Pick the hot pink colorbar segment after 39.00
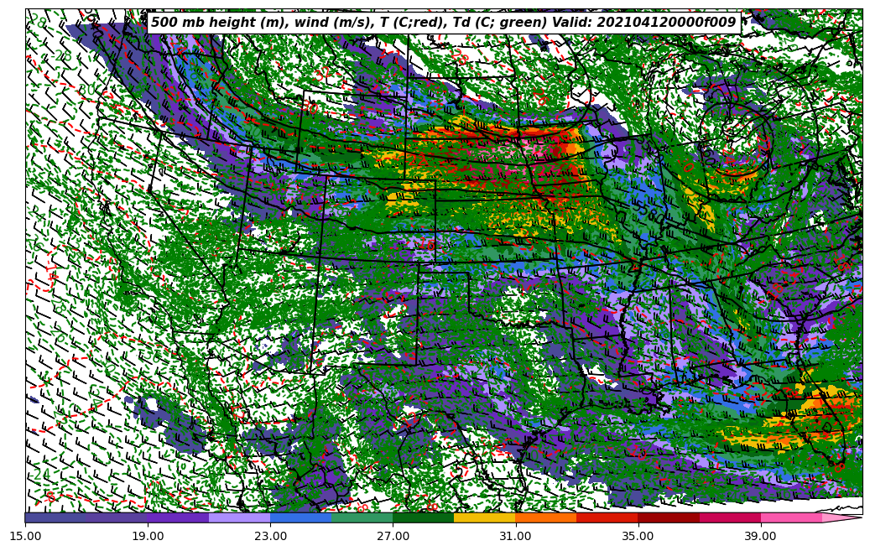 click(791, 517)
